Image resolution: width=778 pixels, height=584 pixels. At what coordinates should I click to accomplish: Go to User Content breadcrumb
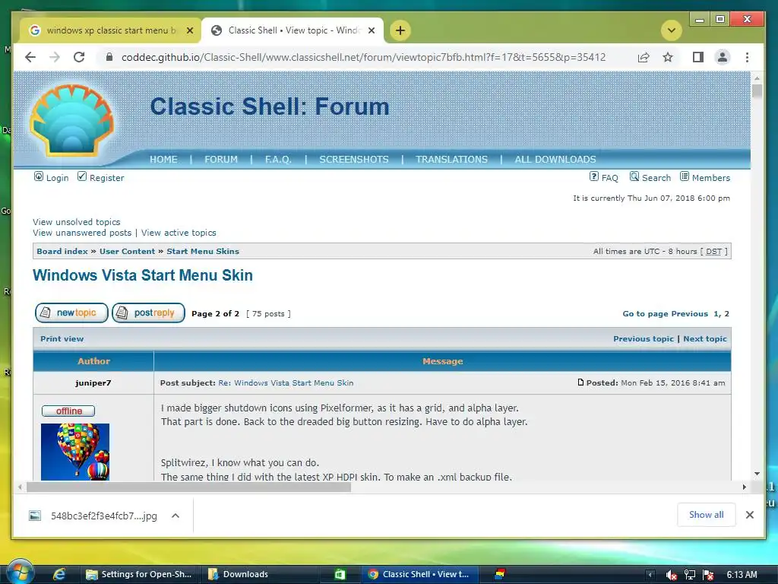point(127,251)
